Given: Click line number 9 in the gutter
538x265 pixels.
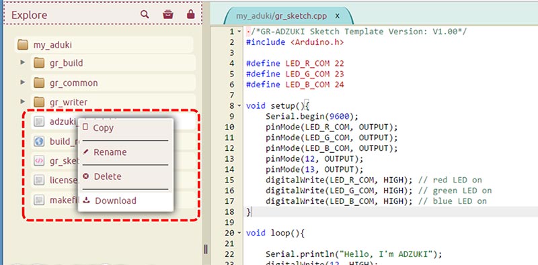Looking at the screenshot, I should [x=232, y=117].
